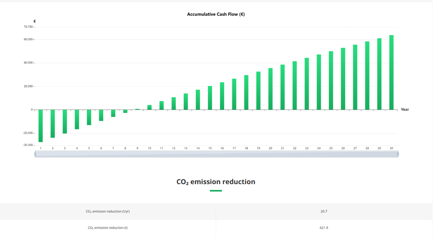
Task: Click the year 22 cash flow bar
Action: pyautogui.click(x=295, y=86)
